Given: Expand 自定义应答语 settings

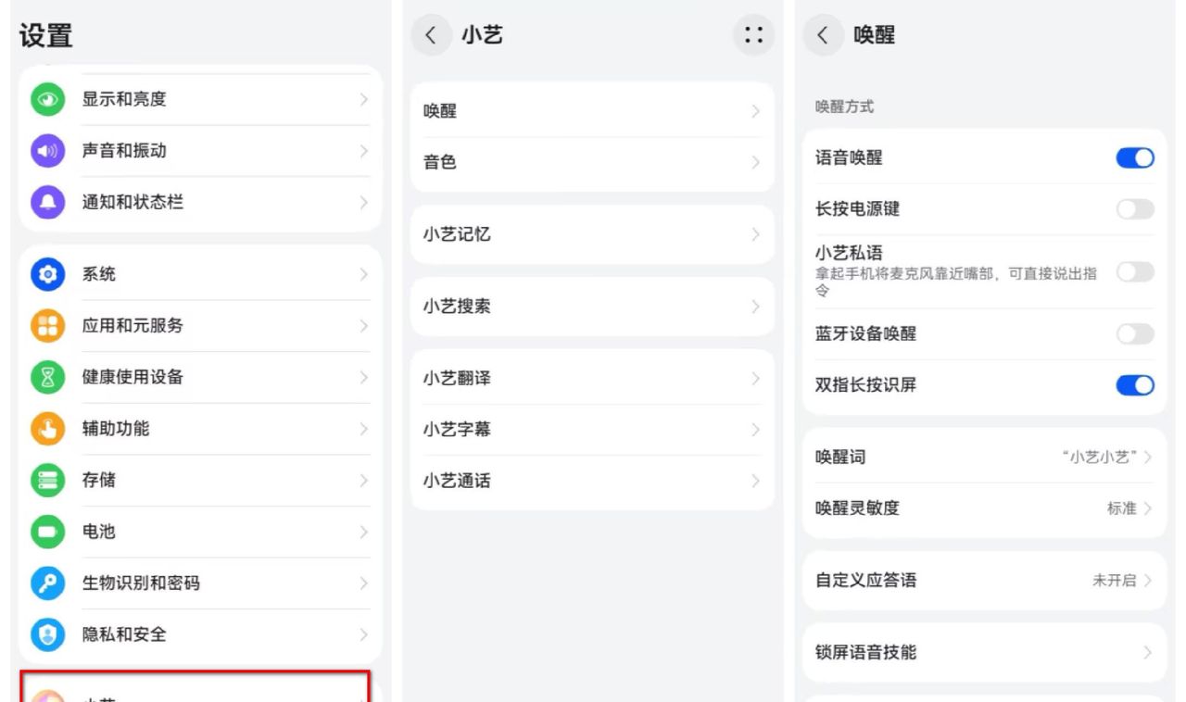Looking at the screenshot, I should tap(982, 580).
